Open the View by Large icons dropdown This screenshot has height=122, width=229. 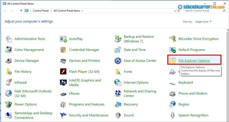tap(203, 22)
